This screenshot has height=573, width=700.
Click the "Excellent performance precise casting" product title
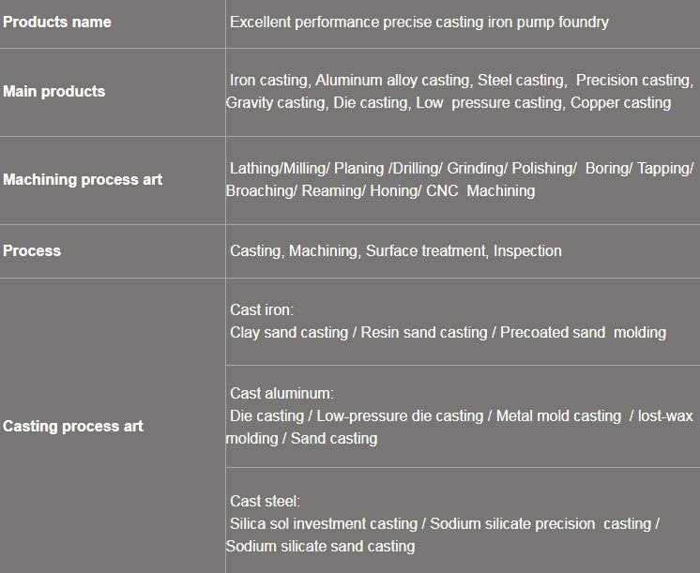418,22
